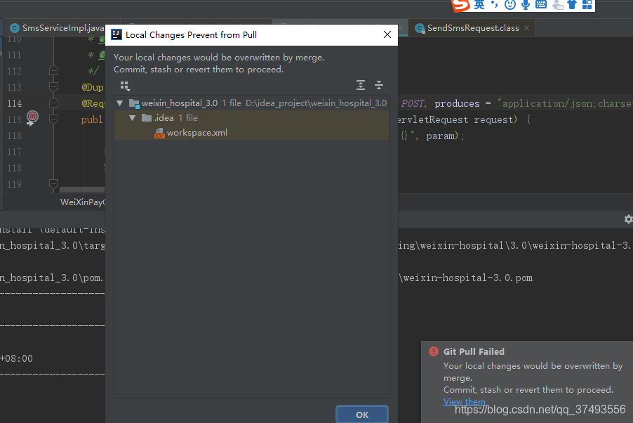Close the SendSmsRequest.class tab
The width and height of the screenshot is (633, 423).
[526, 28]
